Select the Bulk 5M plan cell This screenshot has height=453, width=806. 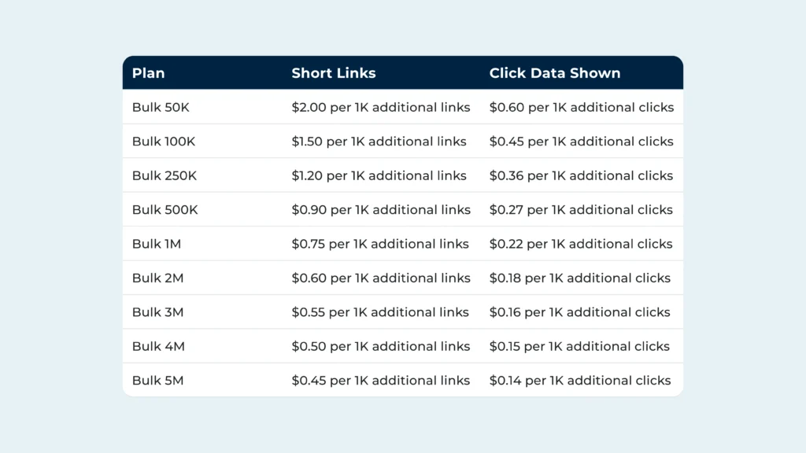(157, 381)
